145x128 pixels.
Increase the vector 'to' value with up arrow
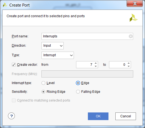[129, 63]
